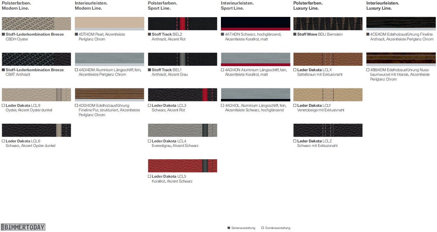Check the box for Leder Dakota LCL5 Korallrot
The width and height of the screenshot is (437, 232).
[149, 176]
